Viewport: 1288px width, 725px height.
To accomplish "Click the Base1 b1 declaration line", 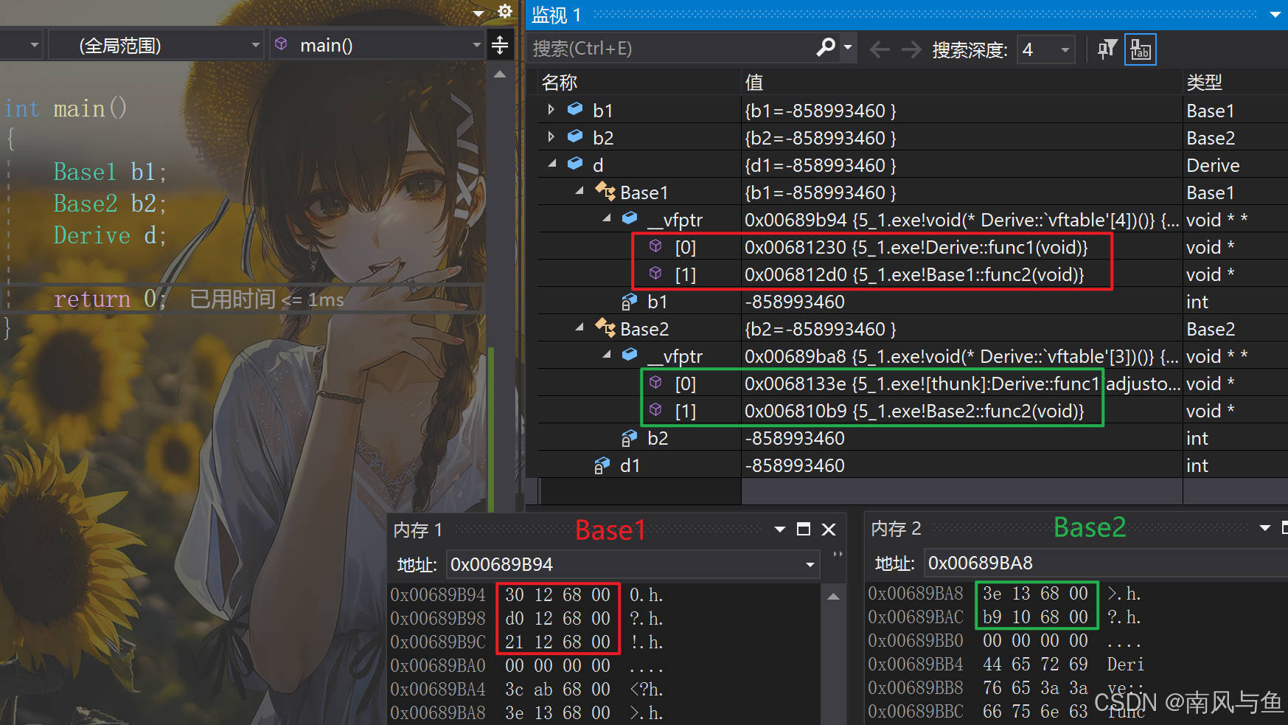I will [x=110, y=172].
